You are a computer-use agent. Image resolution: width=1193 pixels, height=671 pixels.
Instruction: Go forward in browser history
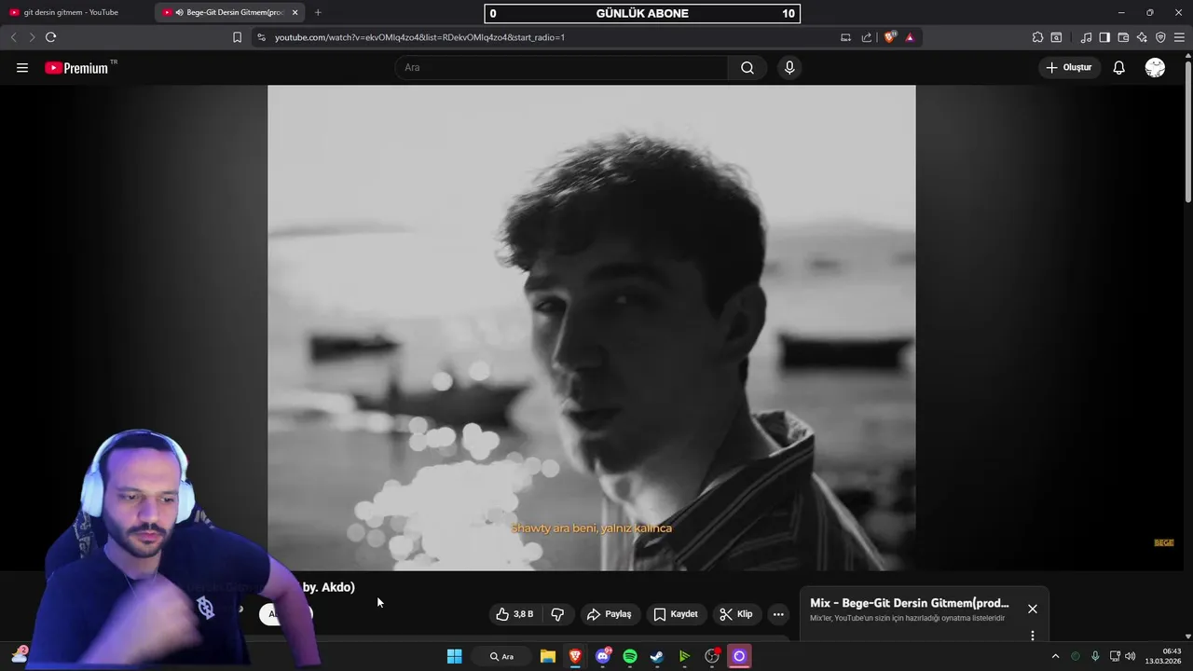32,37
